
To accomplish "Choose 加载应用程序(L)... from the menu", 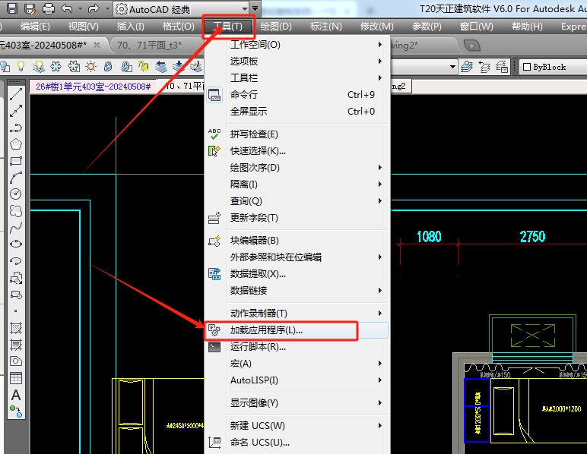I will click(266, 330).
